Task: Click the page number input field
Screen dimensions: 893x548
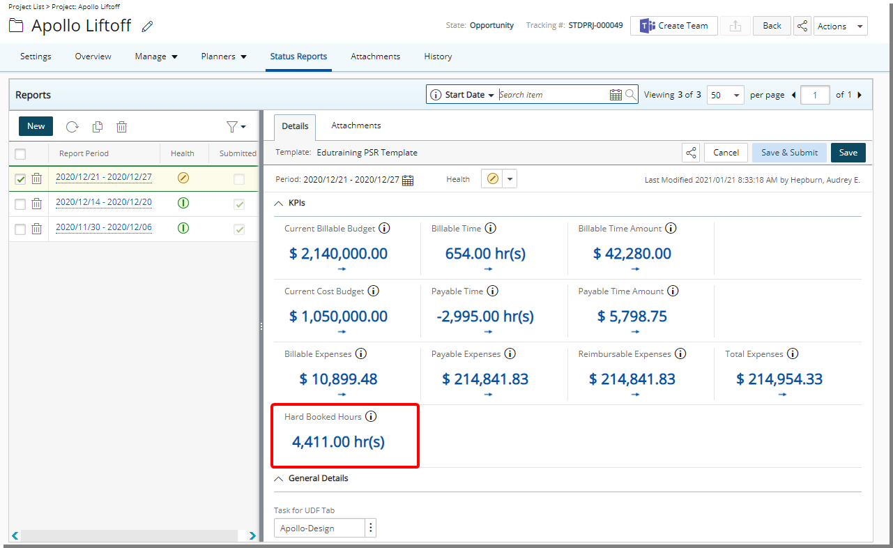Action: click(815, 95)
